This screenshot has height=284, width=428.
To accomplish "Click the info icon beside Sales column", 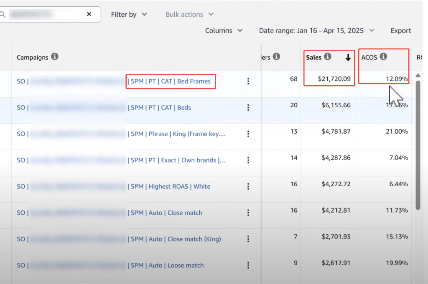I will (x=328, y=57).
